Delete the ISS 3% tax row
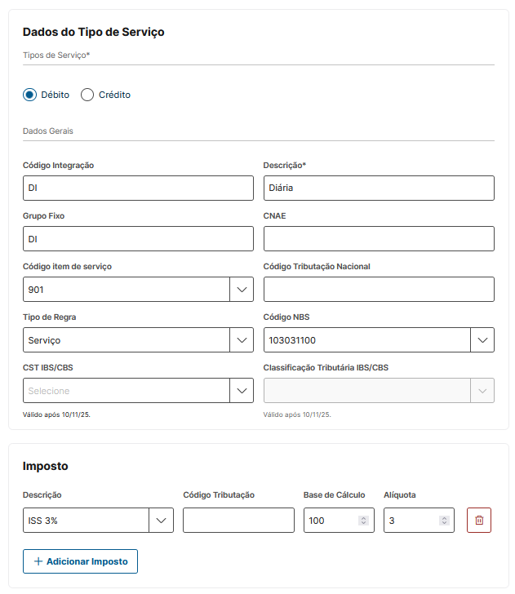 pyautogui.click(x=479, y=521)
